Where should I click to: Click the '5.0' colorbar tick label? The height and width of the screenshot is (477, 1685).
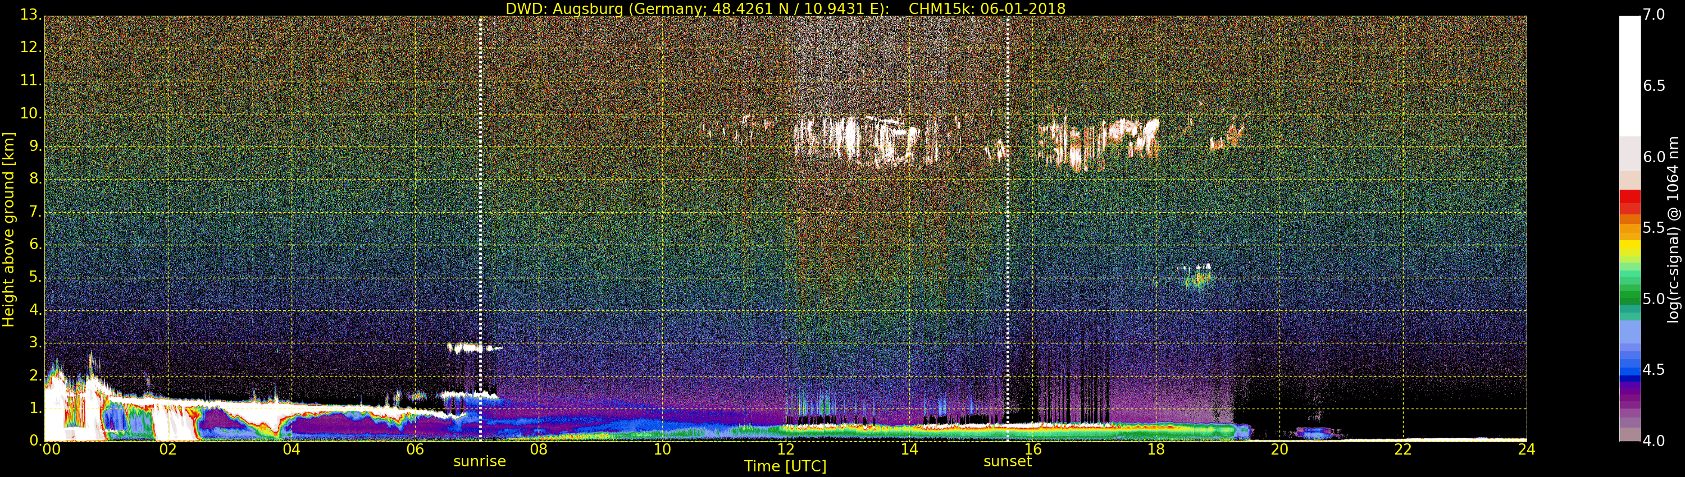(1654, 299)
